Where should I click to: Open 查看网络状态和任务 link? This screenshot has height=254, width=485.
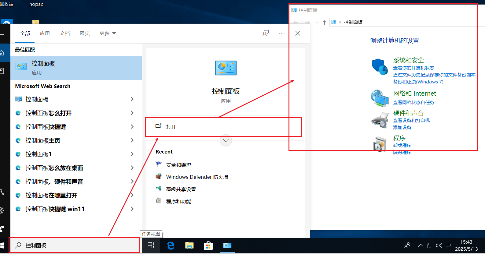coord(413,103)
